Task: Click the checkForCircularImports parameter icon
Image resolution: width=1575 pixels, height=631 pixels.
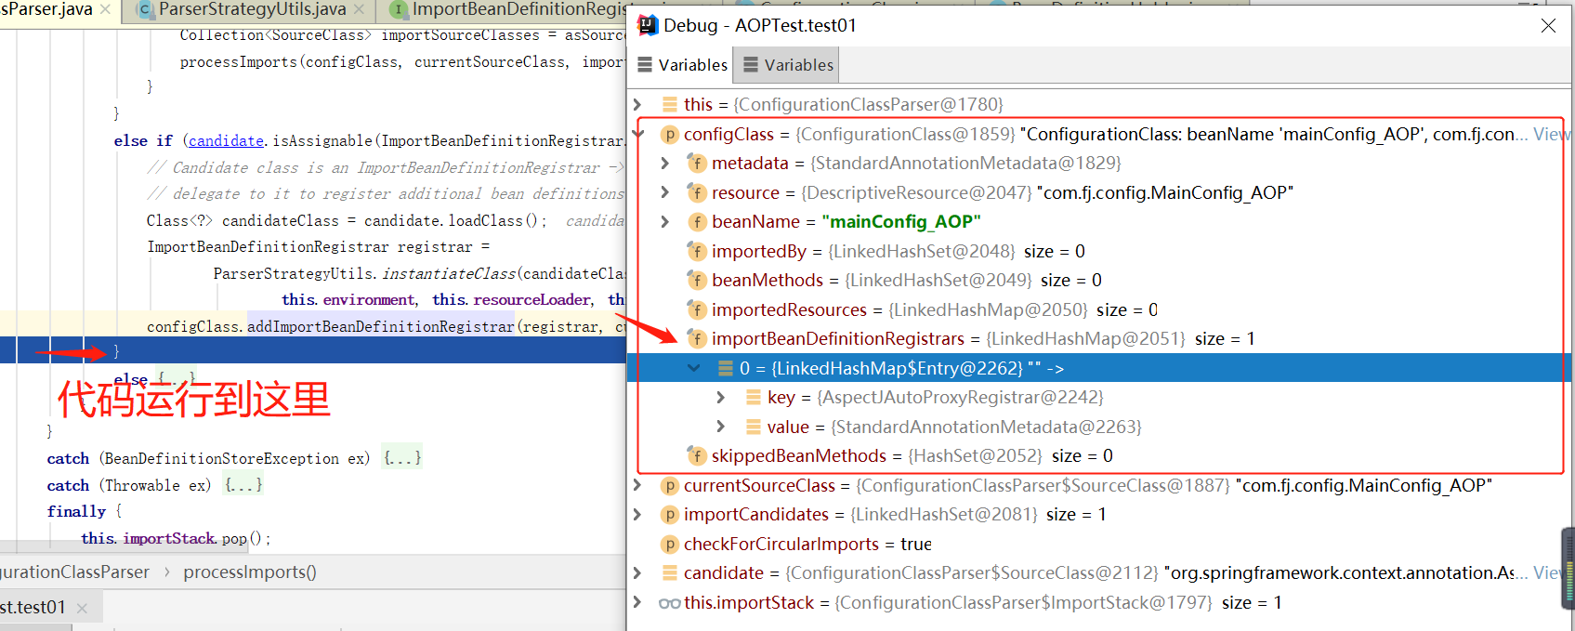Action: click(x=669, y=544)
